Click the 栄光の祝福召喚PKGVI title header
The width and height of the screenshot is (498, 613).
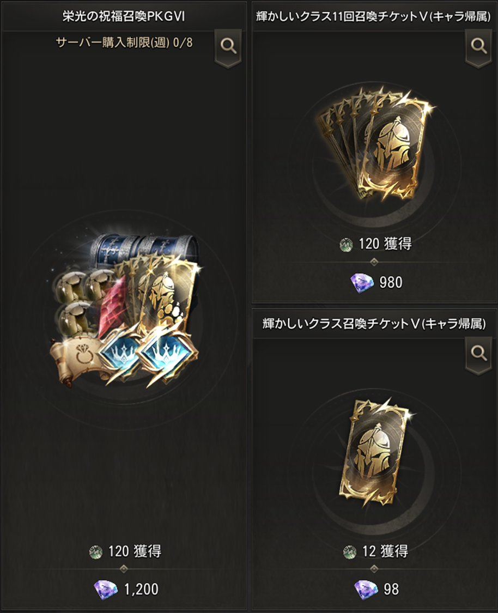click(124, 16)
